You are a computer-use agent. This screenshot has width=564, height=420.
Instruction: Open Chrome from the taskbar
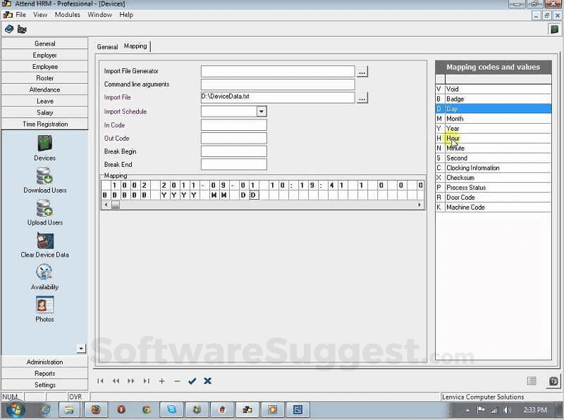pos(147,409)
